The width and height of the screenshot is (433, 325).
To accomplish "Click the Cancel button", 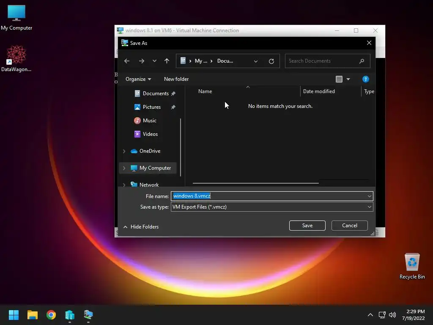I will [x=350, y=226].
